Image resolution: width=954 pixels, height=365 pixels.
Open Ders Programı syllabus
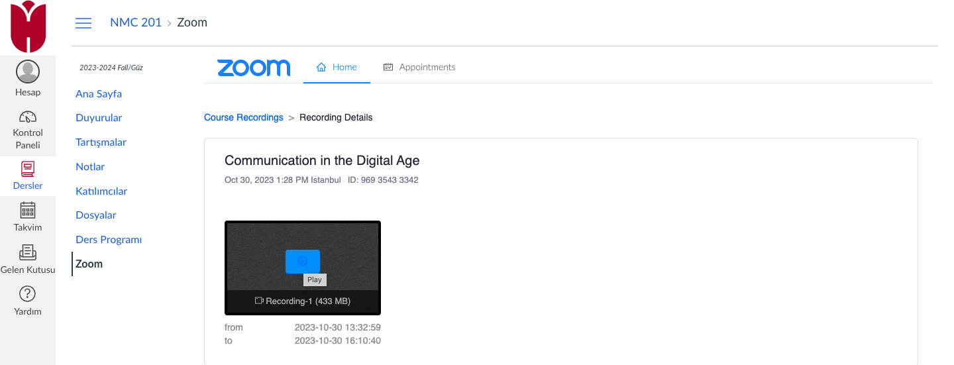pyautogui.click(x=109, y=239)
